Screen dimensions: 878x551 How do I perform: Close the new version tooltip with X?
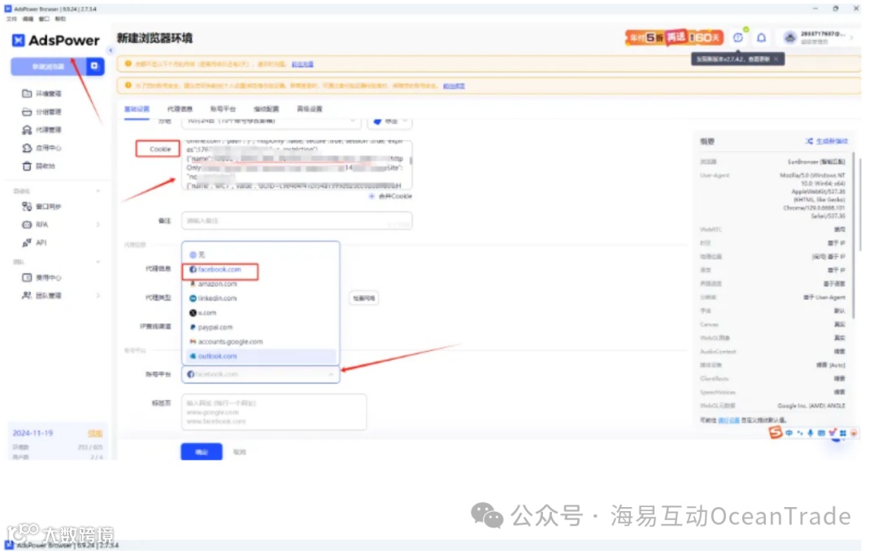click(776, 59)
